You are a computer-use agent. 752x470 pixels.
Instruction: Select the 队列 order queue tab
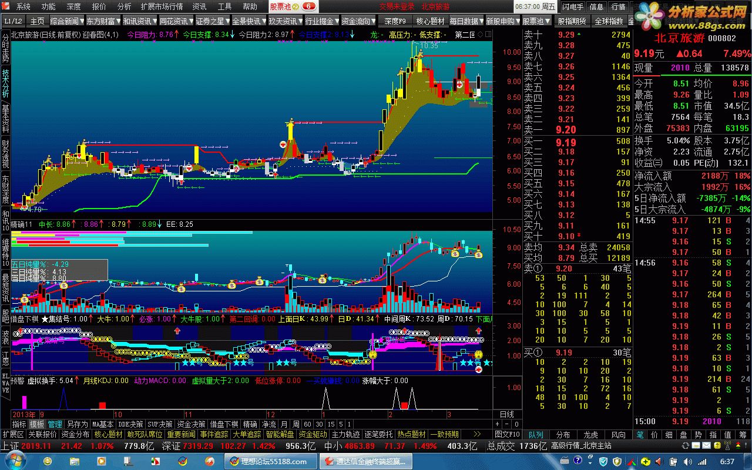[535, 435]
